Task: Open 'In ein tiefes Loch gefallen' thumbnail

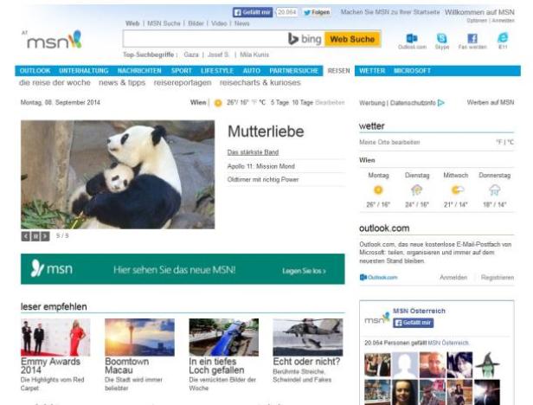Action: pos(223,337)
